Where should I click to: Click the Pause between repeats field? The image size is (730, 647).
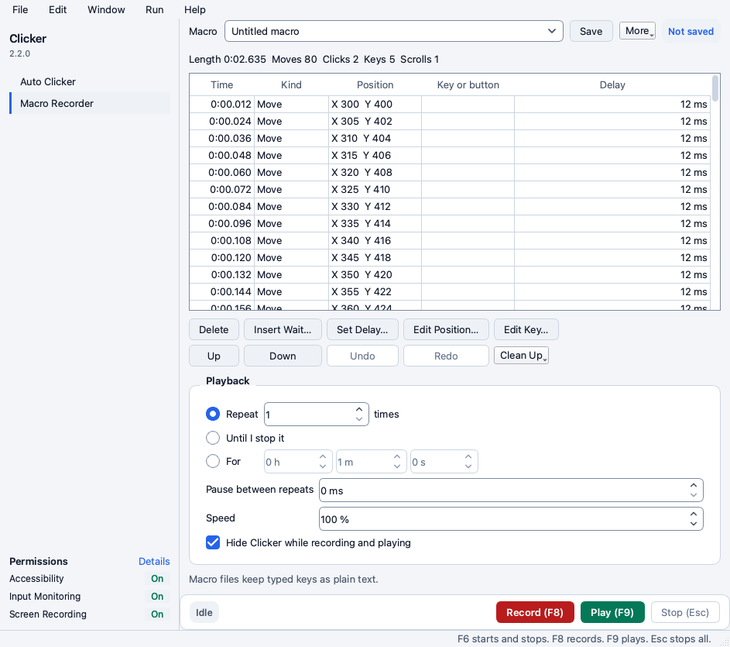(x=511, y=490)
